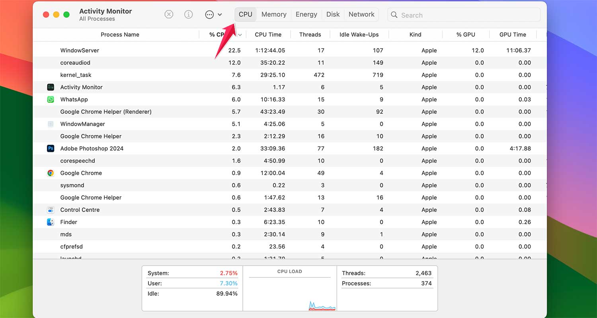The width and height of the screenshot is (597, 318).
Task: Click the magnifying glass in the search bar
Action: tap(394, 15)
